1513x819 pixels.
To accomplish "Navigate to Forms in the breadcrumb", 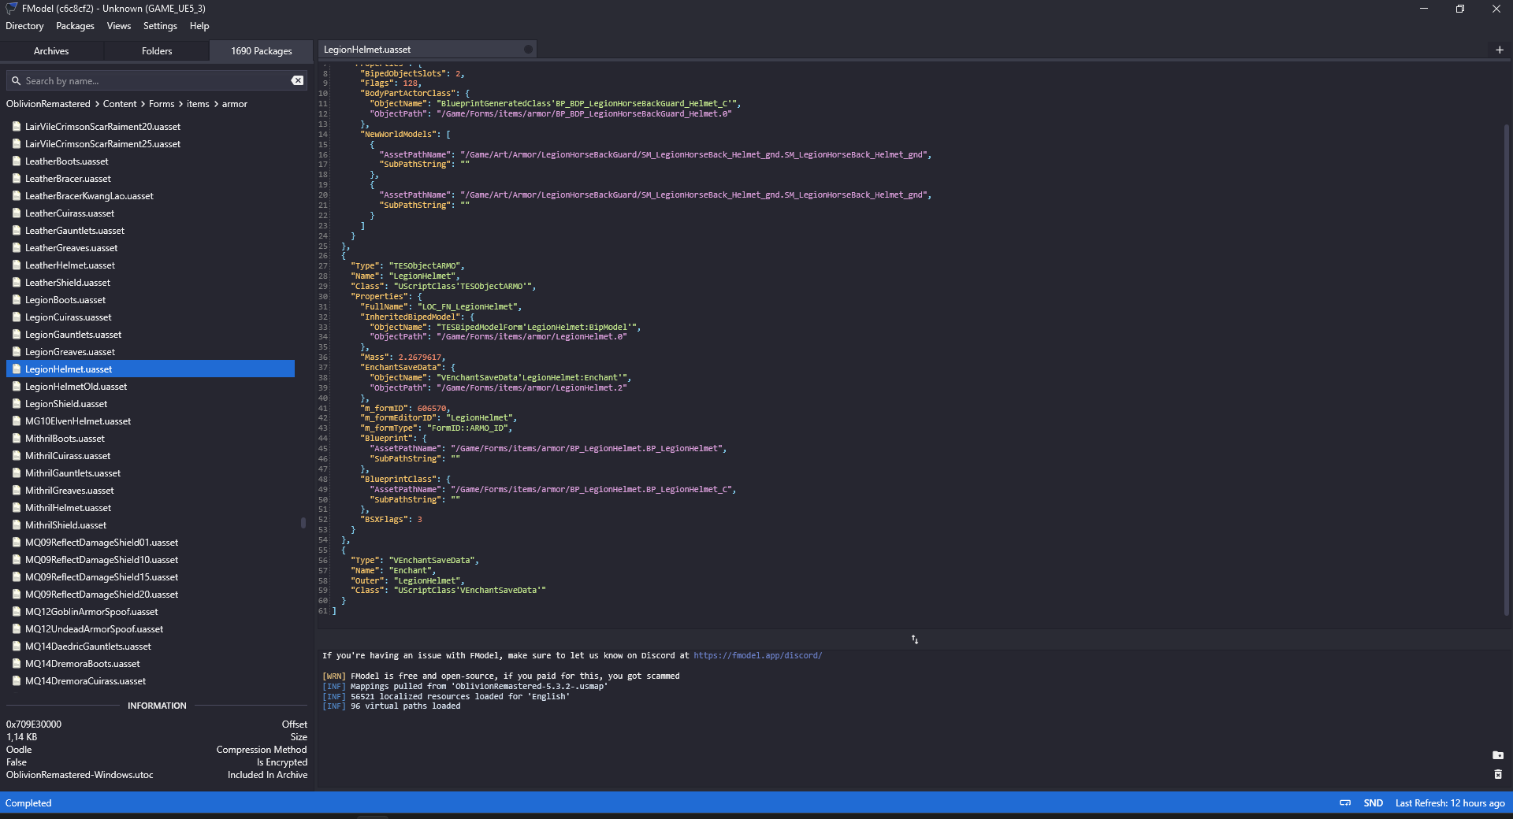I will coord(162,104).
